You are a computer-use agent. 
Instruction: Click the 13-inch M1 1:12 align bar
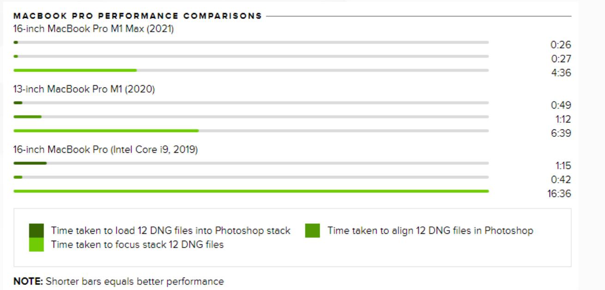point(28,117)
